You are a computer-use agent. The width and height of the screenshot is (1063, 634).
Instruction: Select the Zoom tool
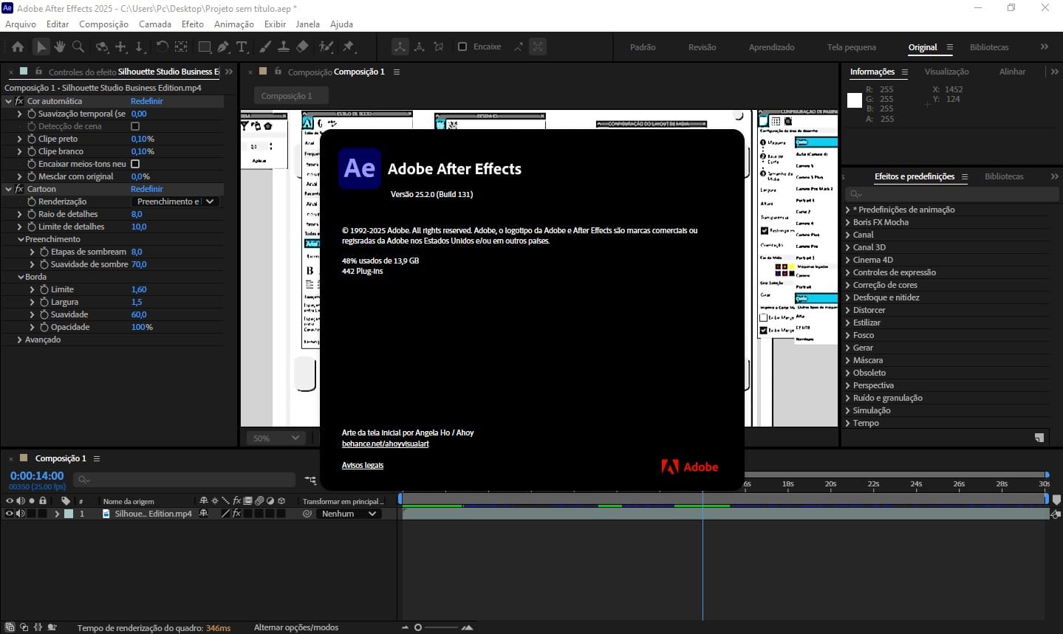point(78,46)
